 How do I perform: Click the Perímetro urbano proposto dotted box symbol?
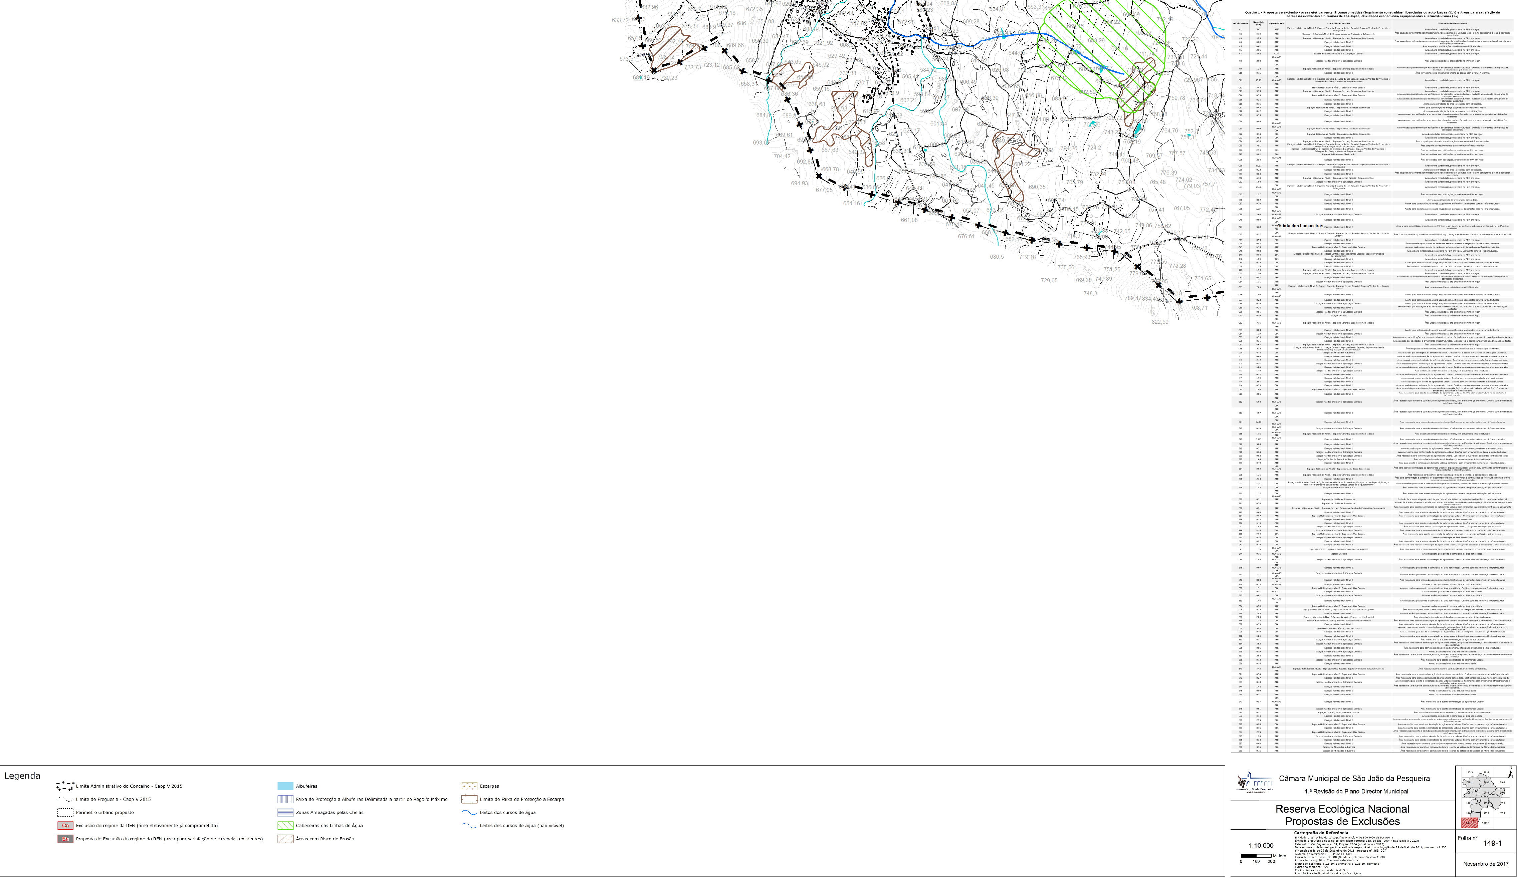(65, 812)
